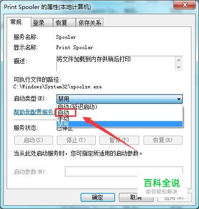
Task: Close the Print Spooler properties window
Action: pyautogui.click(x=185, y=5)
